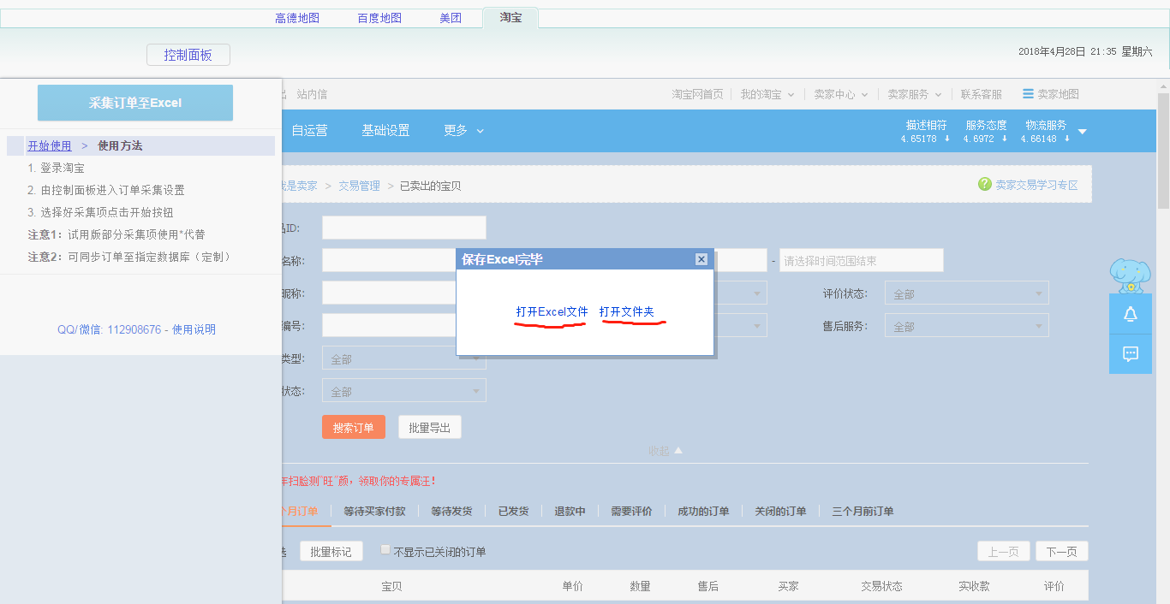This screenshot has width=1170, height=604.
Task: Open the 联系客服 link
Action: tap(982, 94)
